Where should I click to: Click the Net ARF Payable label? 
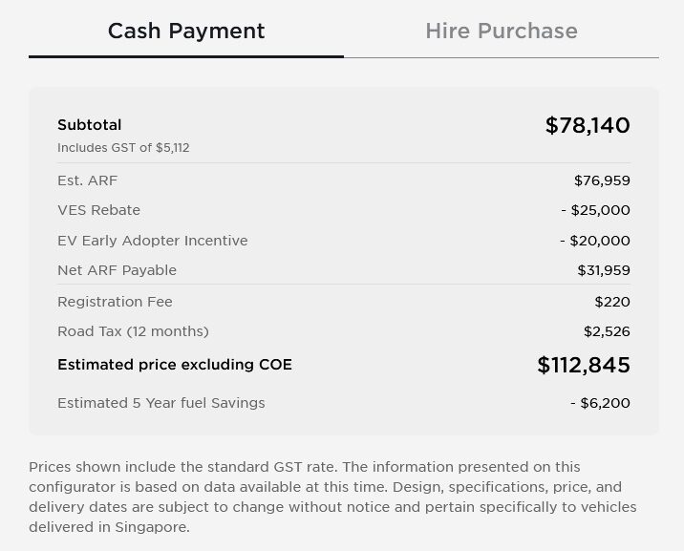pyautogui.click(x=117, y=270)
